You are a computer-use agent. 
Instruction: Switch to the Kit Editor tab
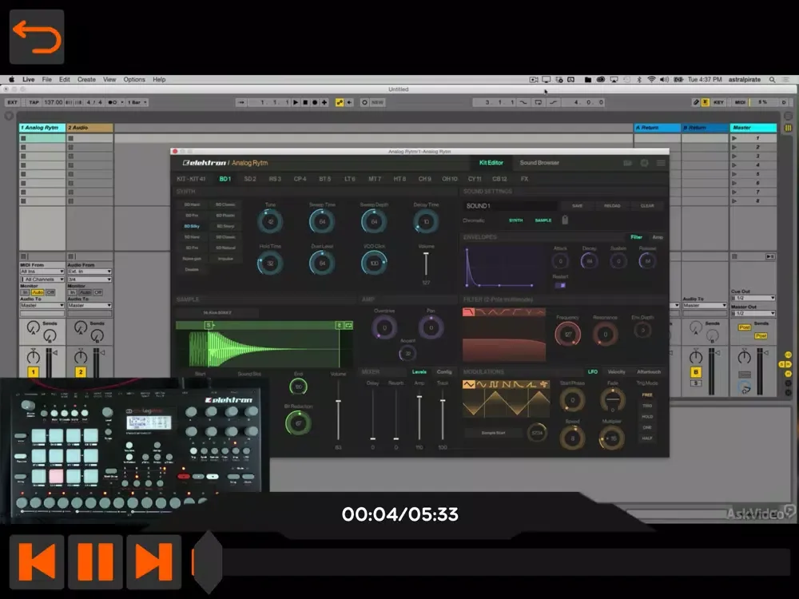point(491,163)
